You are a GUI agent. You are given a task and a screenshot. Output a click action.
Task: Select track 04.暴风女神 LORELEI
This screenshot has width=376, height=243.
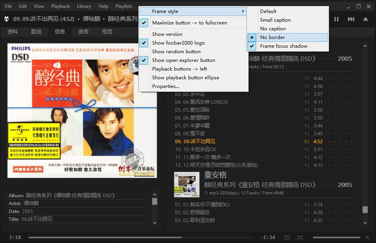(264, 102)
